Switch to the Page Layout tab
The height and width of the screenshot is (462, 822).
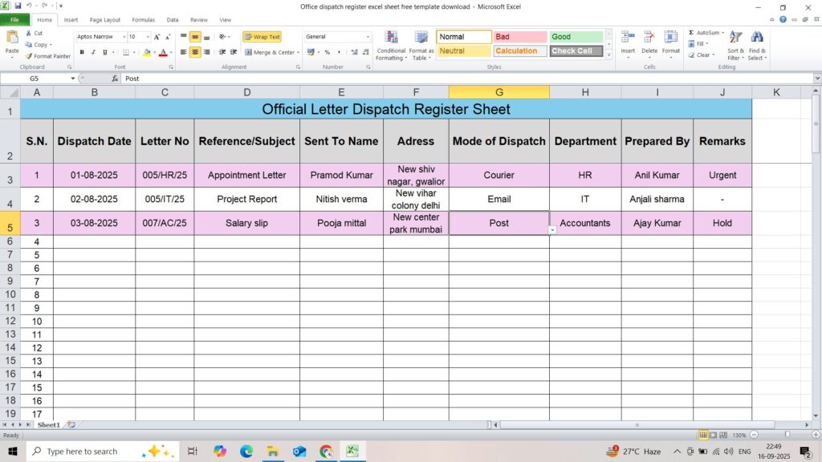point(105,19)
